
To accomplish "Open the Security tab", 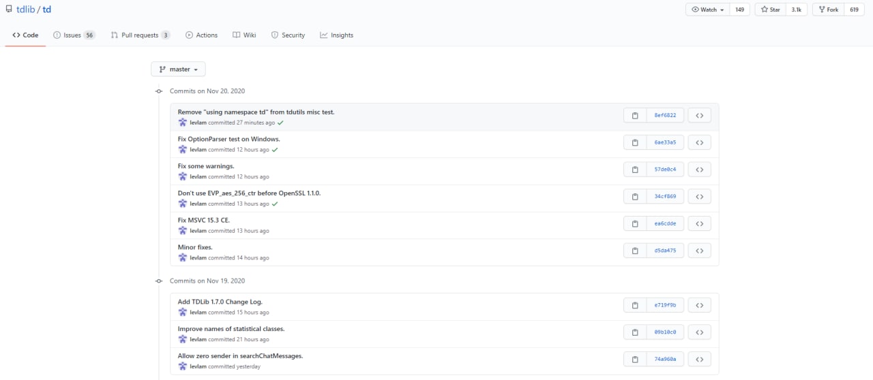I will tap(288, 35).
